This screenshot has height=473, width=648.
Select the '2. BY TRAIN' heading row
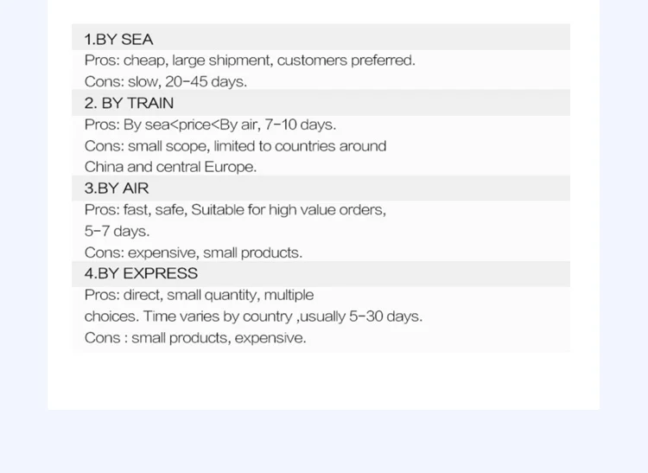tap(321, 103)
